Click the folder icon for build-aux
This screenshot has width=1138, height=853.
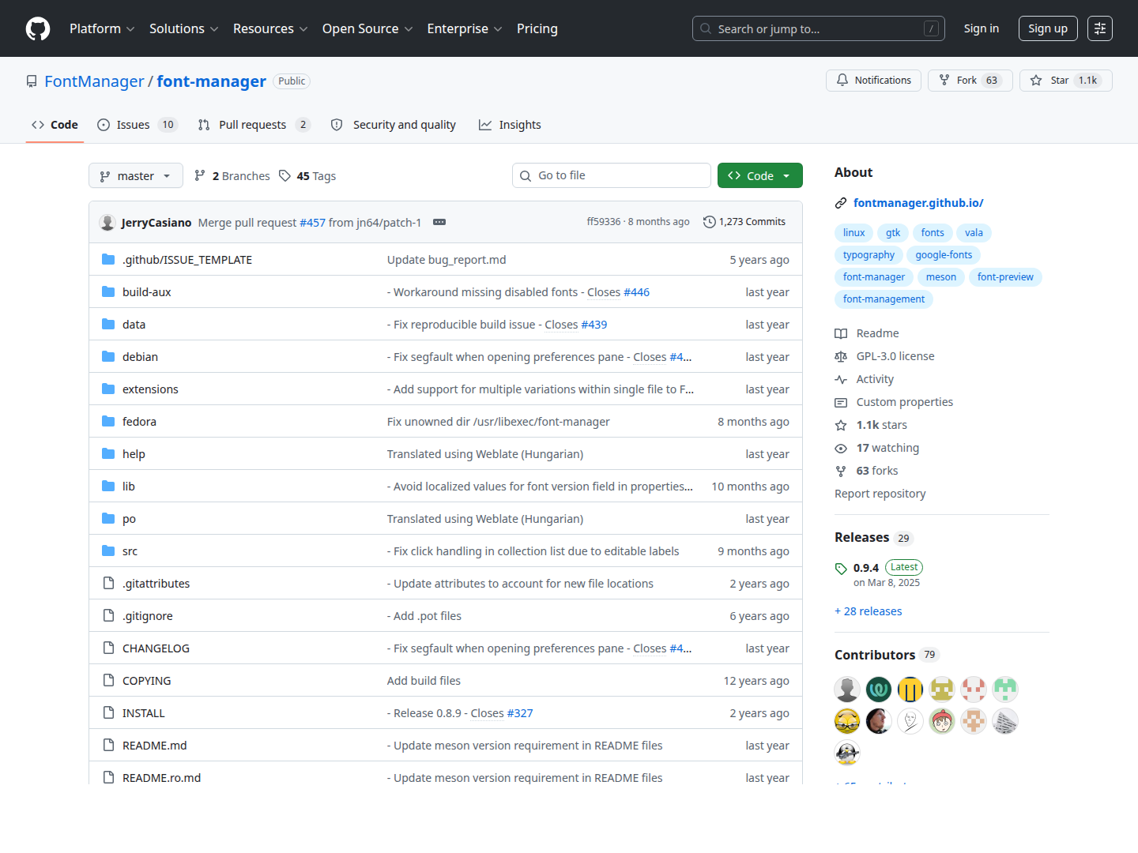coord(108,292)
